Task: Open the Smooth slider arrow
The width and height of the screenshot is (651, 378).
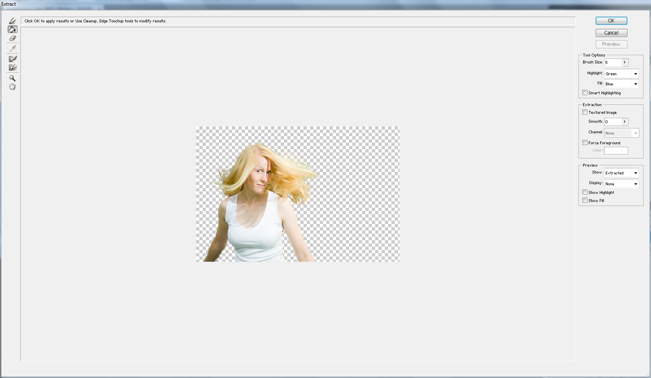Action: tap(625, 122)
